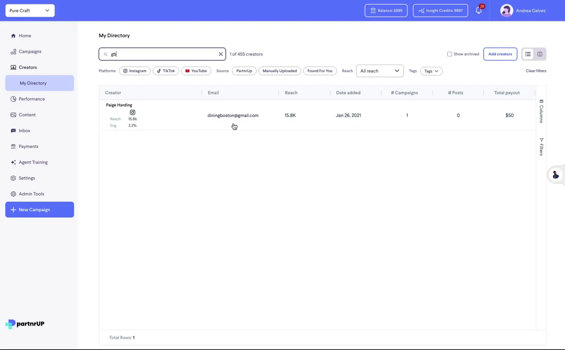Viewport: 565px width, 350px height.
Task: Open the Filters side panel
Action: tap(541, 147)
